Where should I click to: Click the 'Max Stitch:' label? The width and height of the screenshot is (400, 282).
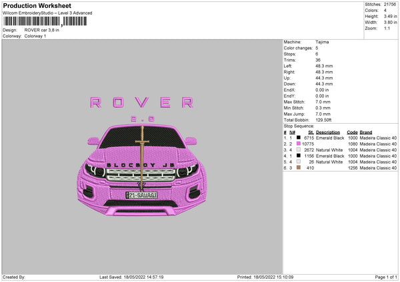295,102
